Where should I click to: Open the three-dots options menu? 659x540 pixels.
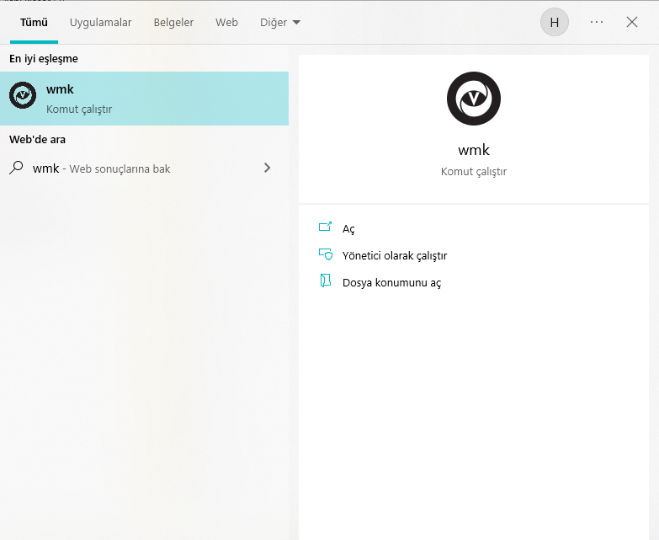pos(597,22)
